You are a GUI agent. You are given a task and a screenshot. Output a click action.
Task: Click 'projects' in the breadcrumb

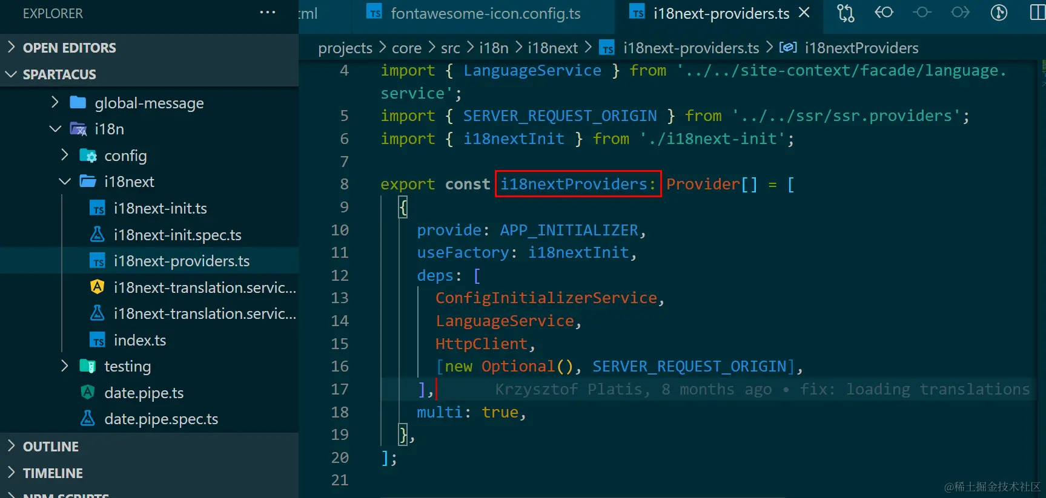345,48
